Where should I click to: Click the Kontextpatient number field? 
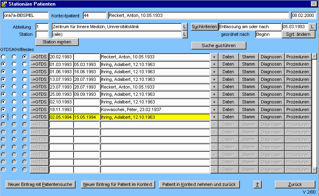(94, 15)
